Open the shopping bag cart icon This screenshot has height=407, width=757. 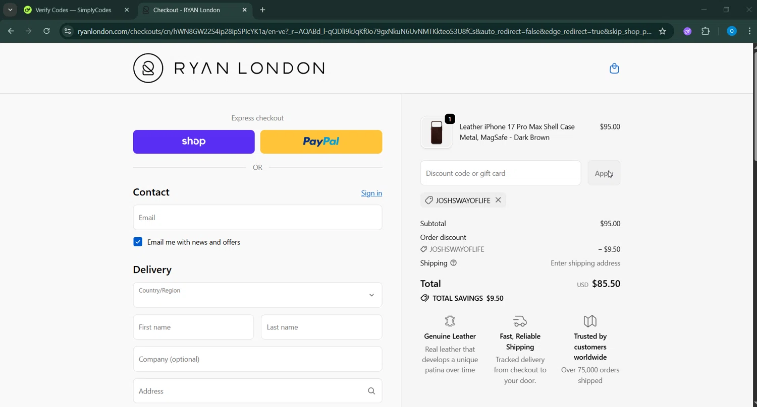614,69
